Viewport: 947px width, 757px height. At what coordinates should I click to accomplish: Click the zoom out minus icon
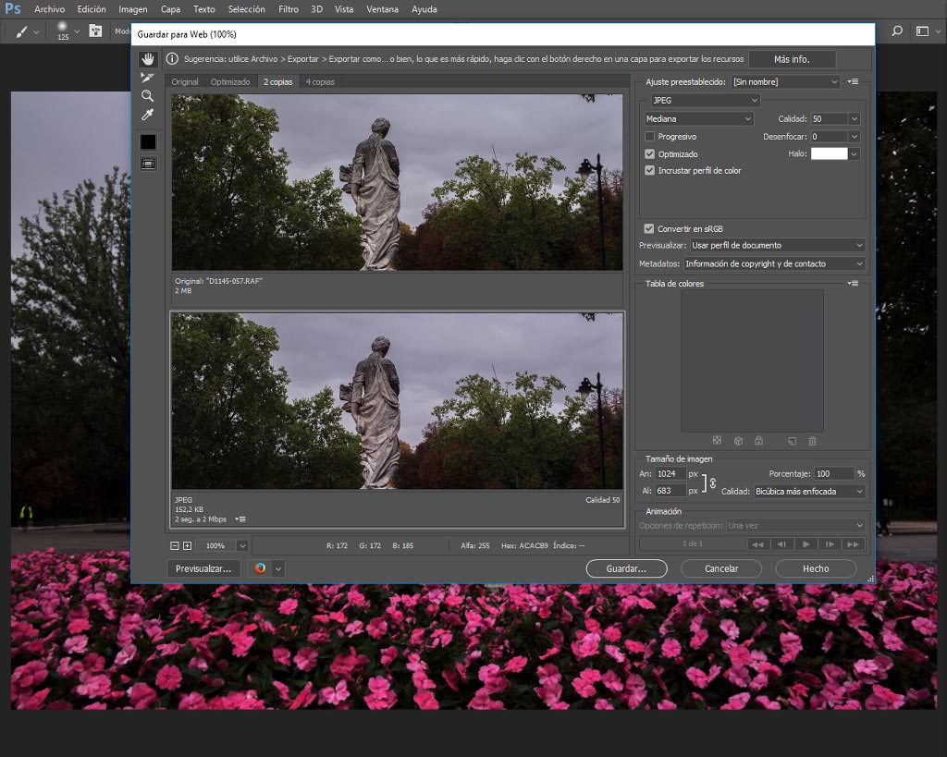pos(175,545)
